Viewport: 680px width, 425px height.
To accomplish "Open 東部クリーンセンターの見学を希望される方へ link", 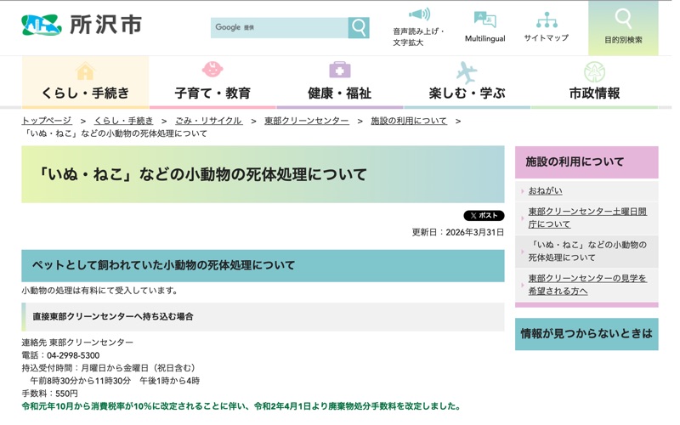I will [587, 285].
